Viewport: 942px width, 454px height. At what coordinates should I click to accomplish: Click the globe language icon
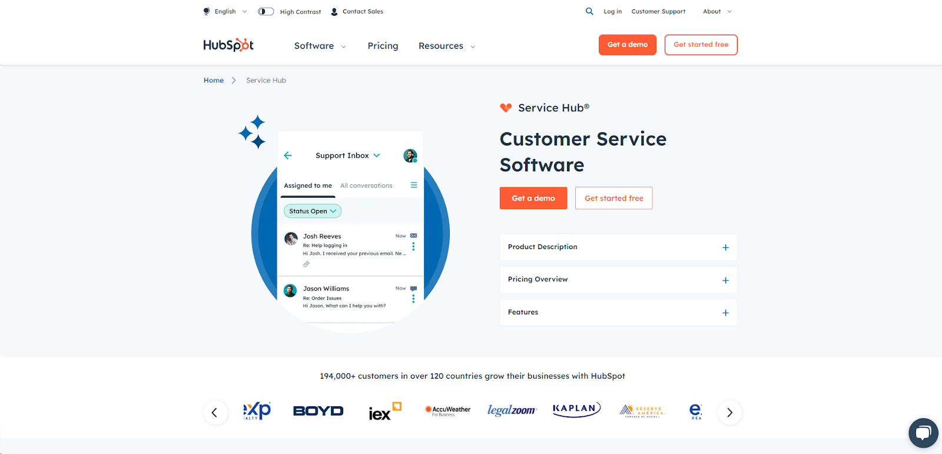coord(207,11)
